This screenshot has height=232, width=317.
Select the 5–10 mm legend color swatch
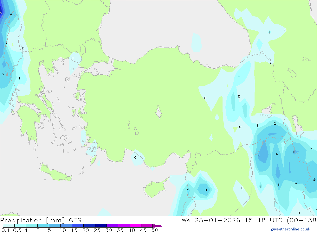pos(55,226)
